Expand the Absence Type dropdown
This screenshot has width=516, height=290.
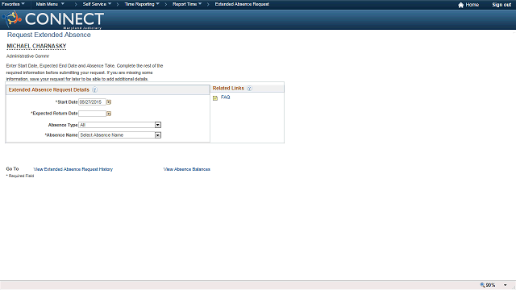[158, 125]
